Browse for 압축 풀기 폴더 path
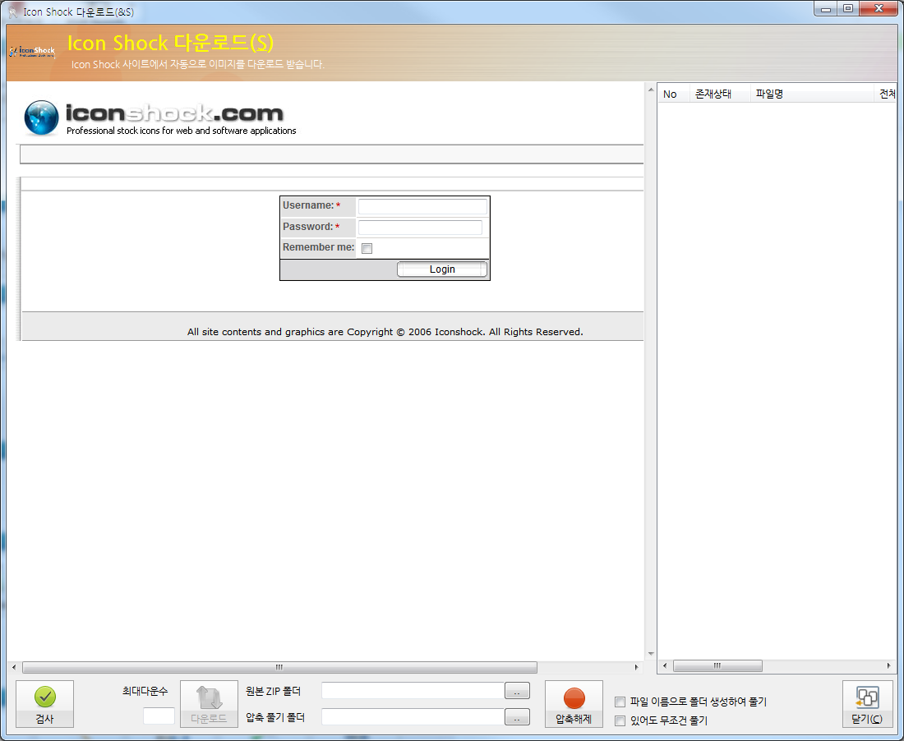Image resolution: width=904 pixels, height=741 pixels. click(x=517, y=717)
